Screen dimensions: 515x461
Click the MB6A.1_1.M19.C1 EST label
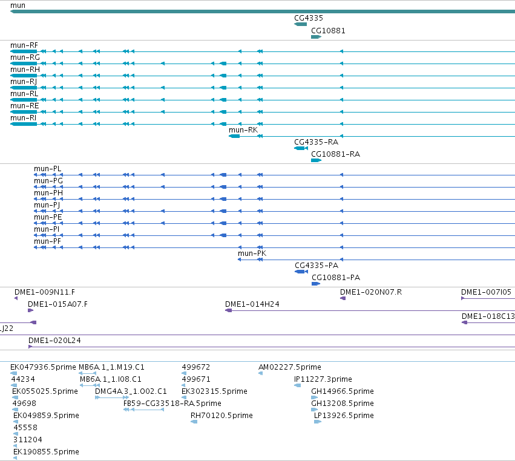point(111,367)
